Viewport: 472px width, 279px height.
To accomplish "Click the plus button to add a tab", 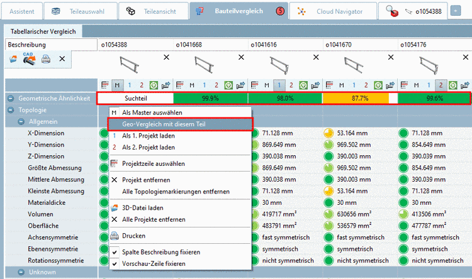I will tap(456, 11).
